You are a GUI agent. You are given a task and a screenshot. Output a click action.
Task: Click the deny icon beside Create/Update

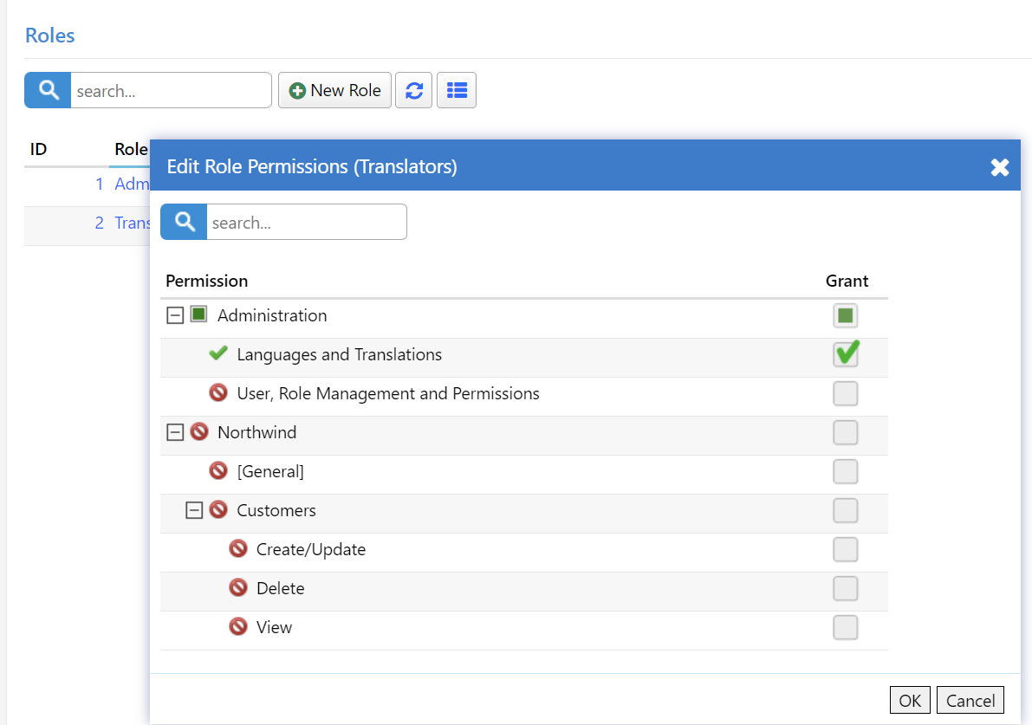pyautogui.click(x=238, y=549)
